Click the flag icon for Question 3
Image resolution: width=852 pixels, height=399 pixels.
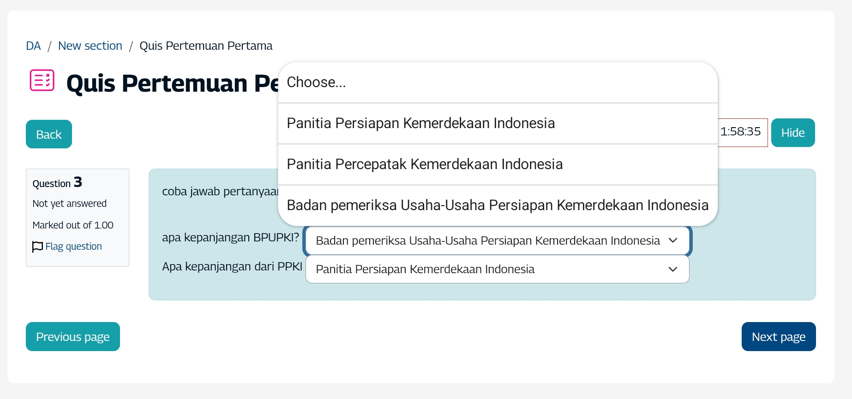[37, 247]
